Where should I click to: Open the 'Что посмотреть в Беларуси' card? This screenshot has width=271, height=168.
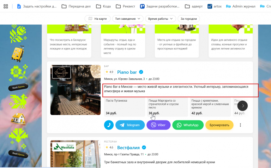[x=69, y=41]
